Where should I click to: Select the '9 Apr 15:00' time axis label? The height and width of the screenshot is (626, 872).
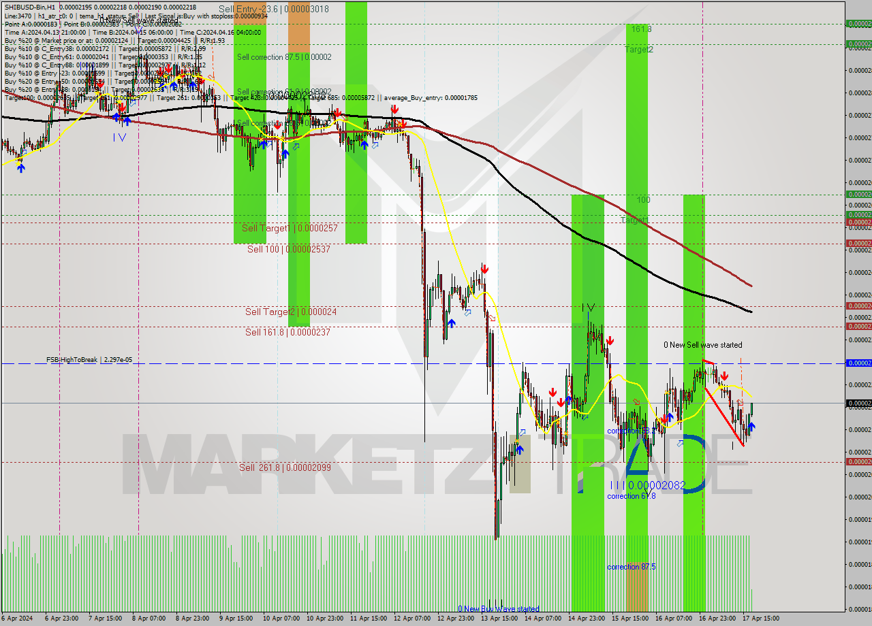(x=235, y=619)
